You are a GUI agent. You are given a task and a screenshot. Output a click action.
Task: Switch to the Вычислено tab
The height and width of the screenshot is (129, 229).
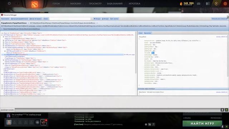point(148,33)
